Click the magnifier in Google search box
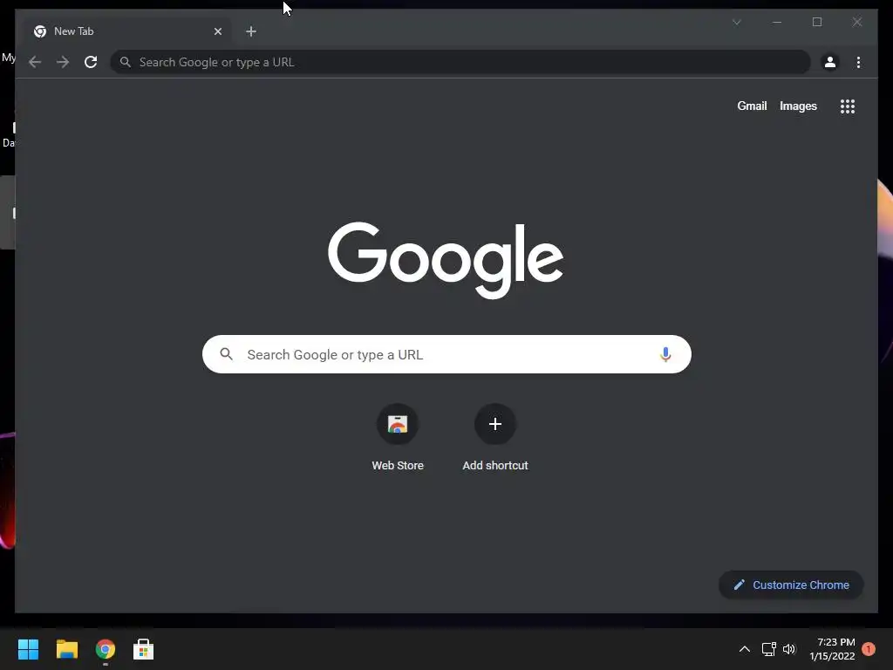Viewport: 893px width, 670px height. pos(226,354)
